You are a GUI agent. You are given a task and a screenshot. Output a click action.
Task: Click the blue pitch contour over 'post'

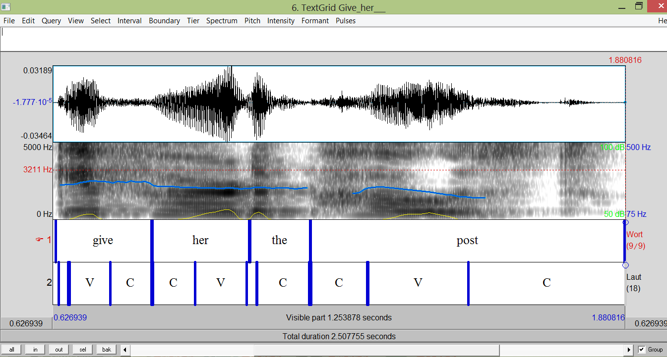[x=418, y=191]
